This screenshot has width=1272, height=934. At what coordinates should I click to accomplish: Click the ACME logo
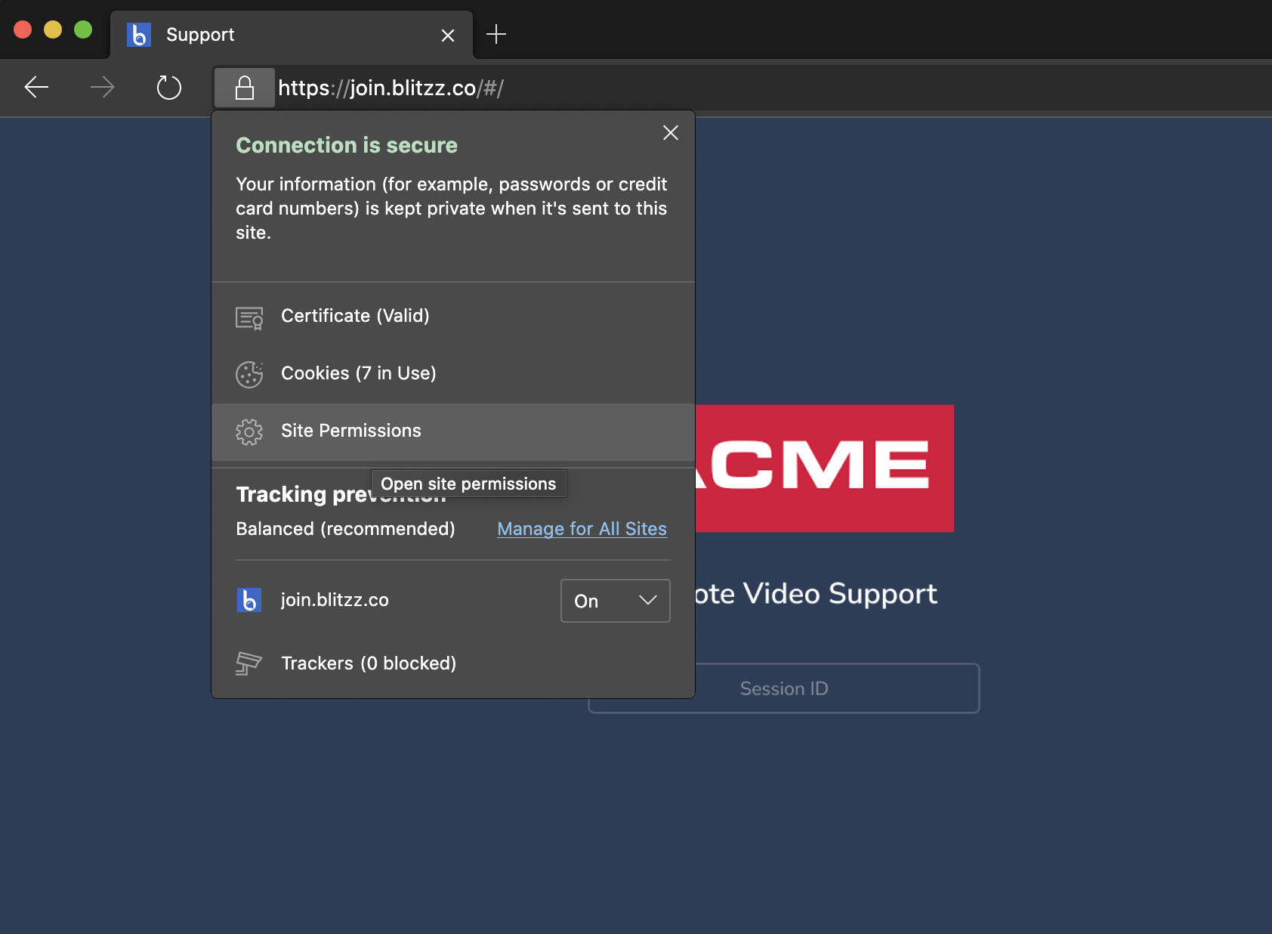(x=824, y=469)
